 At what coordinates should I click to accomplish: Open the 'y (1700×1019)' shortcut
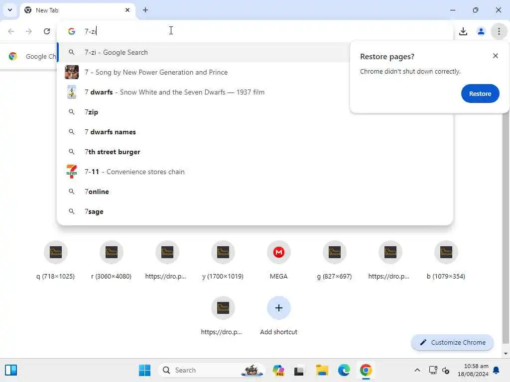(x=223, y=261)
